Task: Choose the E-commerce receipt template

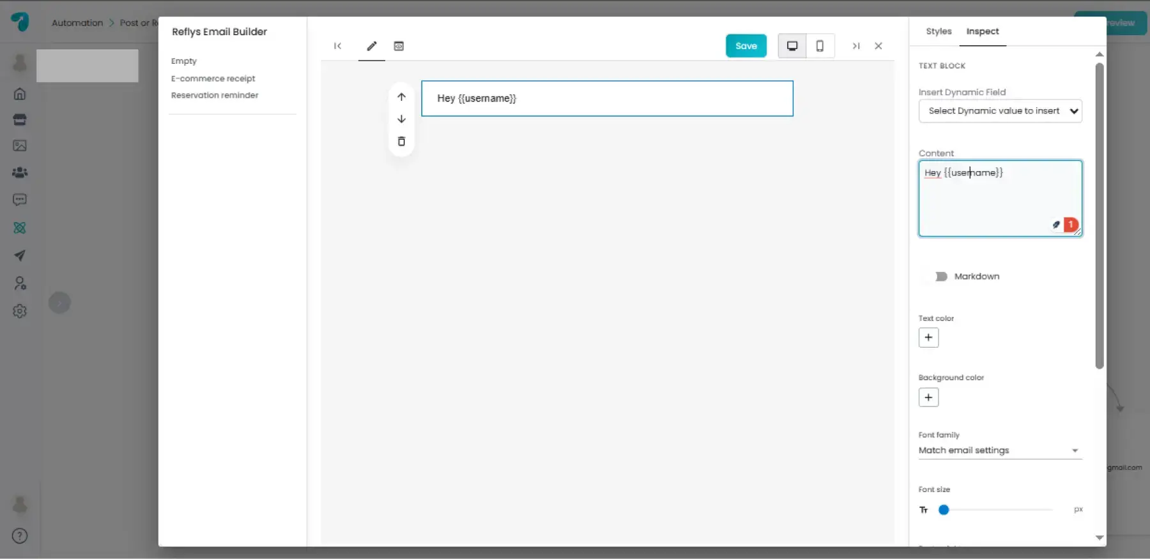Action: 213,78
